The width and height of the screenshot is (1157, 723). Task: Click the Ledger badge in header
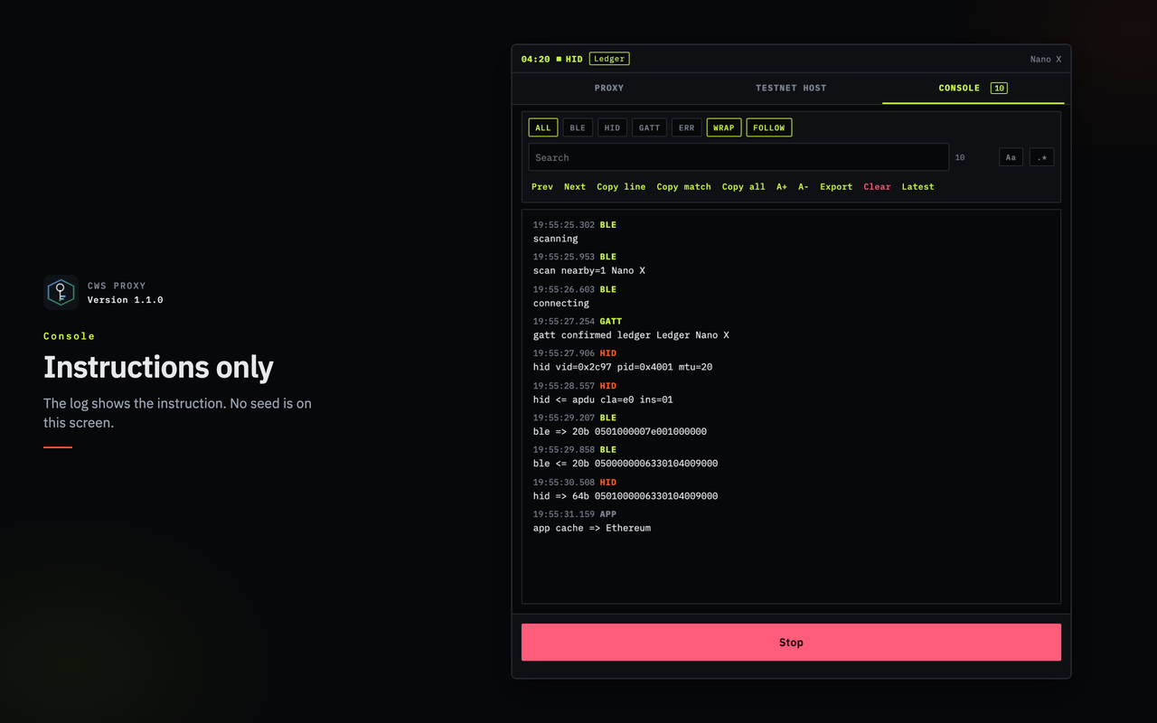[609, 59]
